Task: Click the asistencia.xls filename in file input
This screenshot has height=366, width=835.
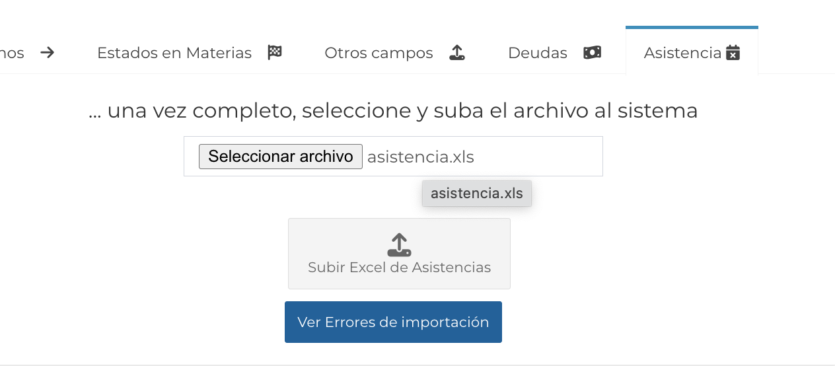Action: (420, 157)
